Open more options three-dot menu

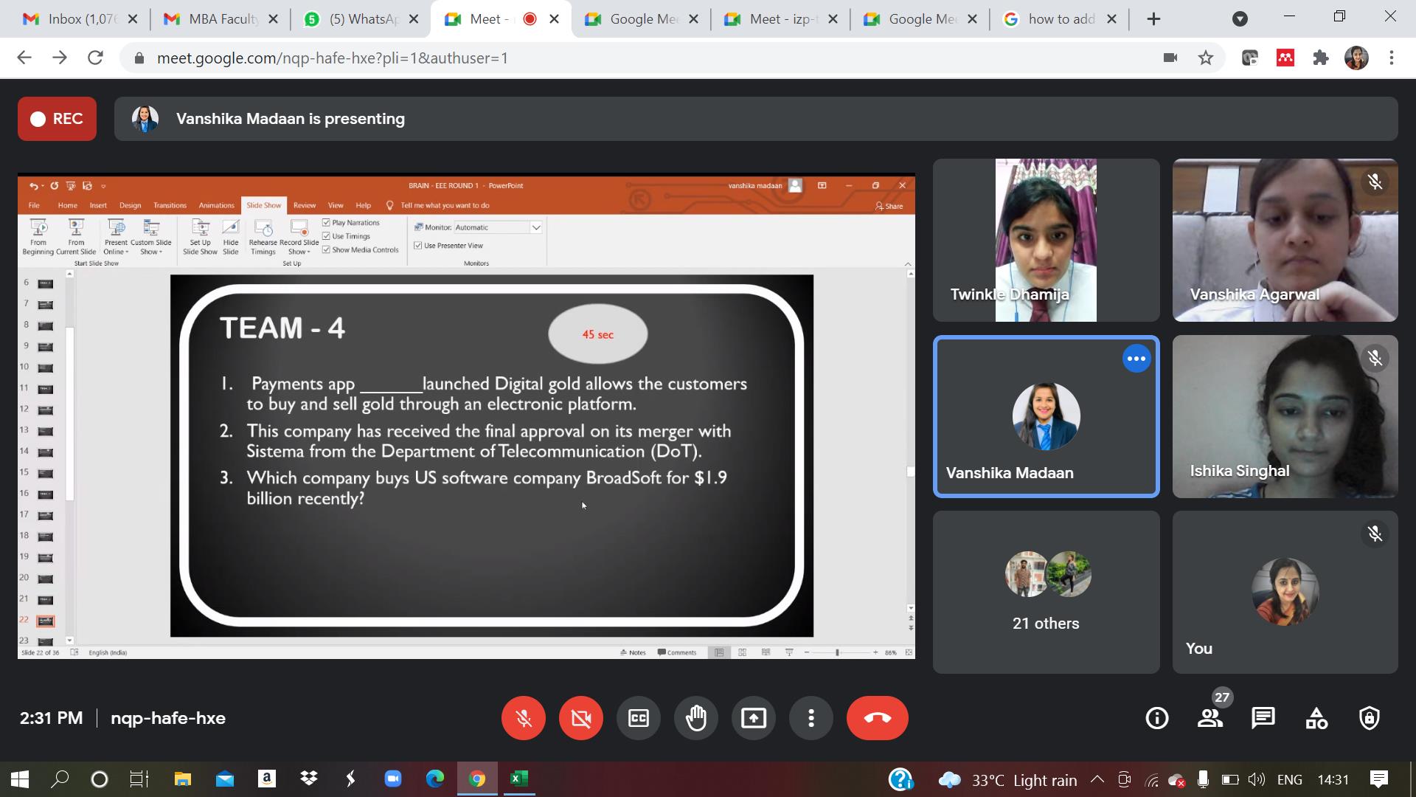pos(811,718)
